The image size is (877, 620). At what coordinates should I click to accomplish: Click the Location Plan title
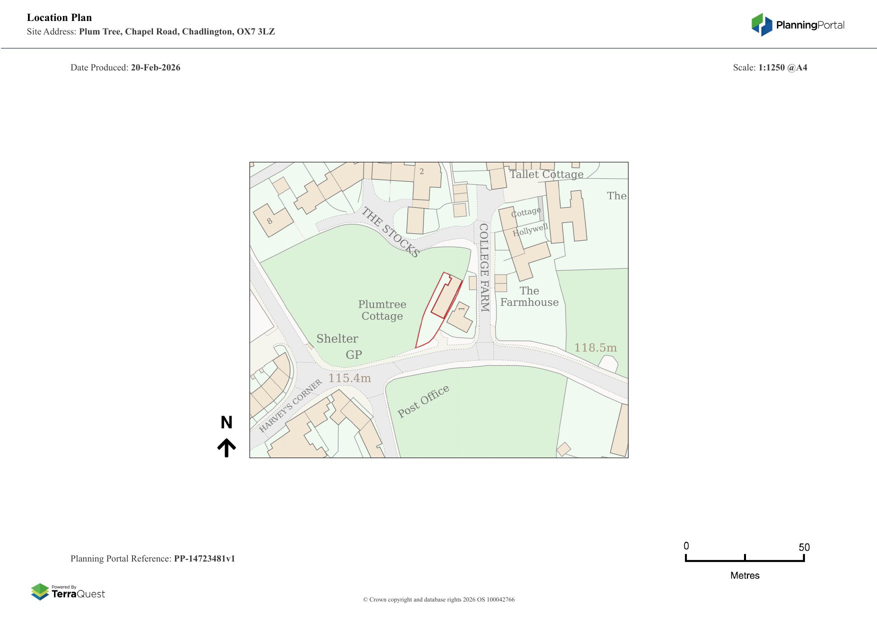tap(59, 18)
